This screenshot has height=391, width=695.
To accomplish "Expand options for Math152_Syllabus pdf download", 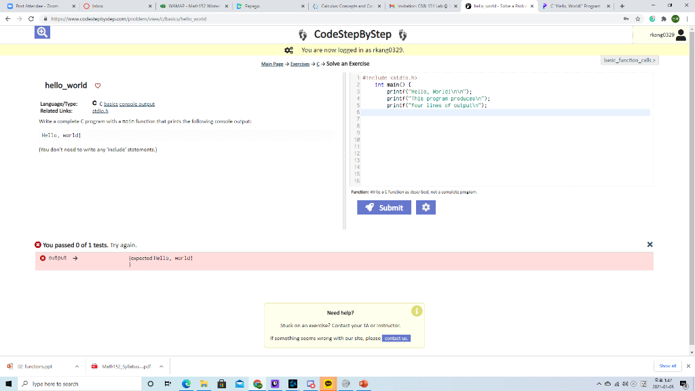I will coord(162,366).
